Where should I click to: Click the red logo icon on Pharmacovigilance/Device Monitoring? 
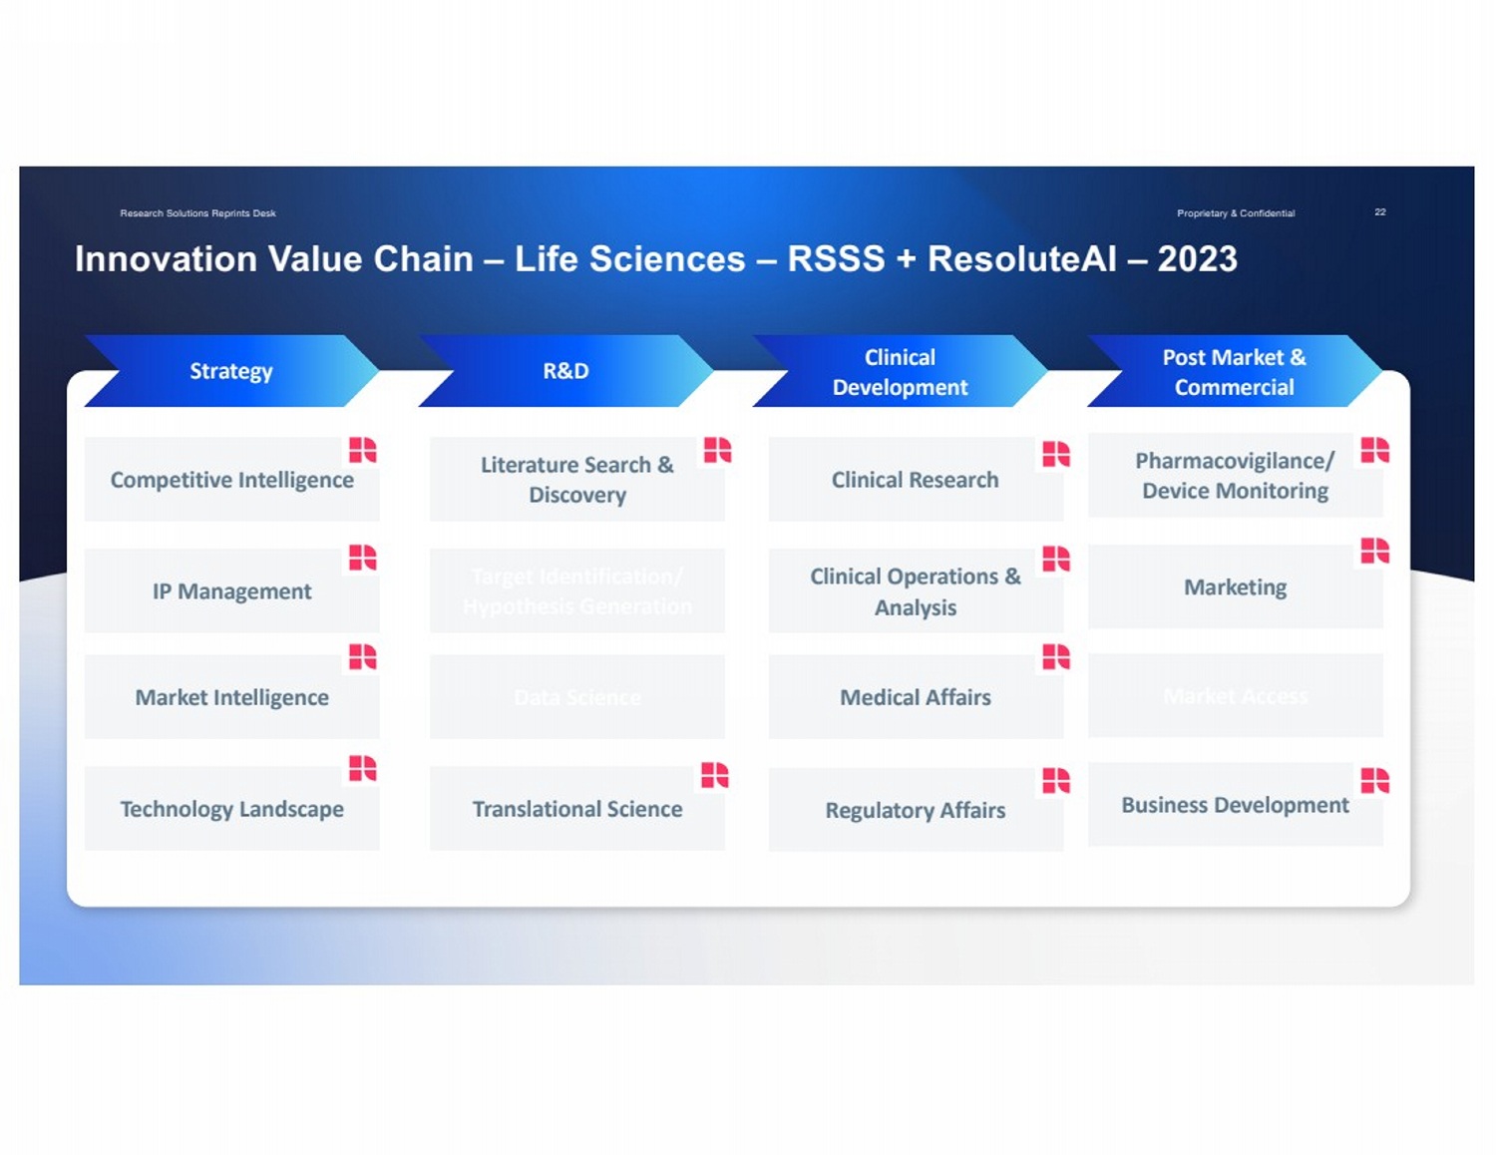[x=1374, y=450]
